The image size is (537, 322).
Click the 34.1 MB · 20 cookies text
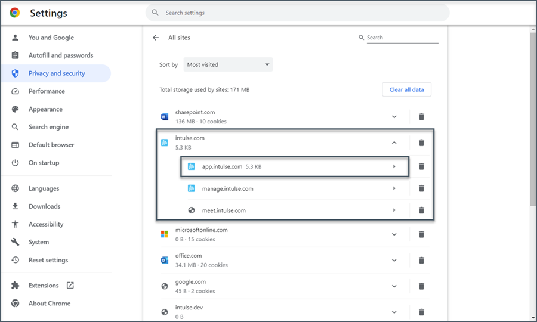[202, 265]
